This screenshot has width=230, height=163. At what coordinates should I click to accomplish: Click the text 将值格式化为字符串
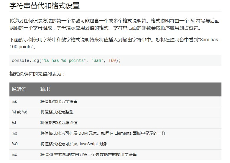59,101
